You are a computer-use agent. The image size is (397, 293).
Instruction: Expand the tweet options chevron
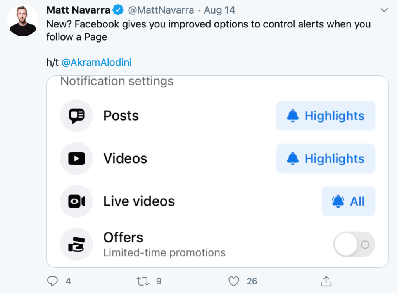point(384,10)
